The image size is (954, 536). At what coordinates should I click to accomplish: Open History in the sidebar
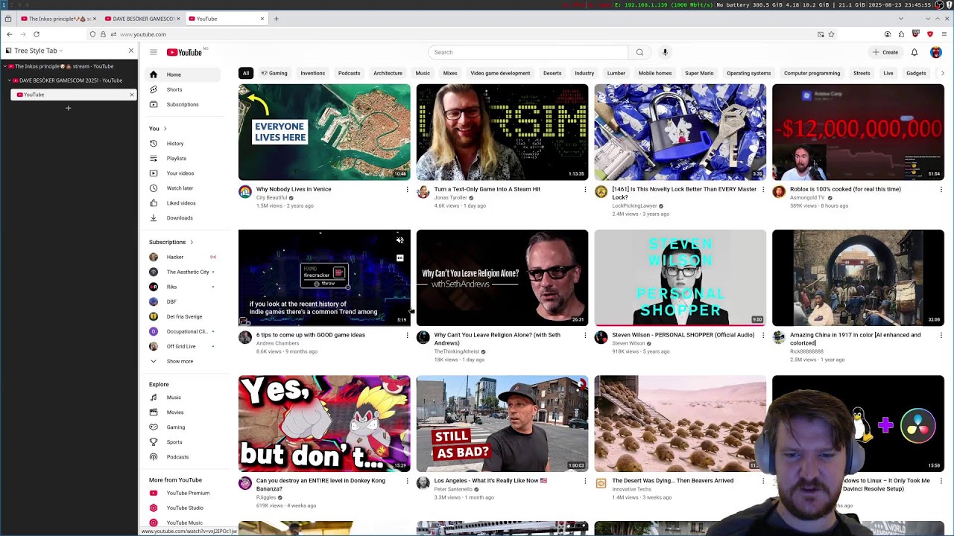coord(175,144)
